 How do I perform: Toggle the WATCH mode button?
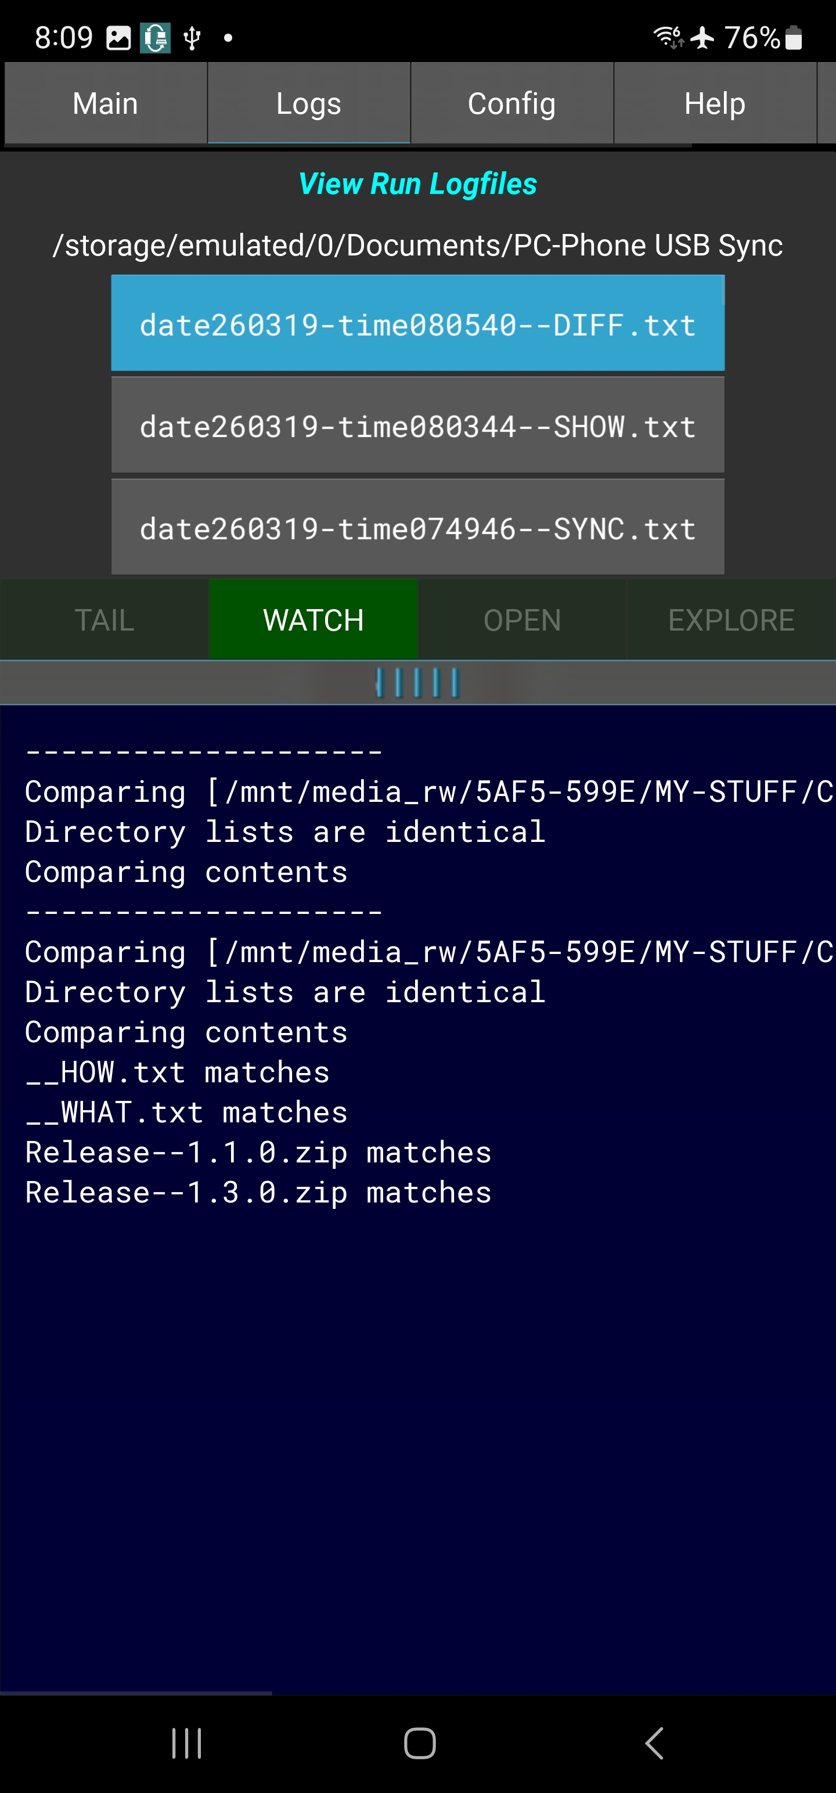pyautogui.click(x=313, y=620)
